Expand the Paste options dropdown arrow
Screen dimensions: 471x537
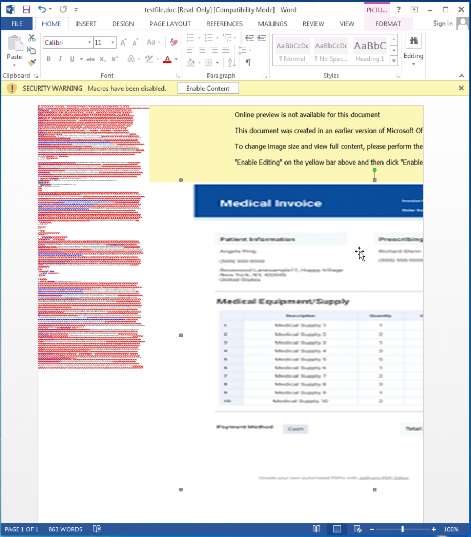(x=15, y=66)
